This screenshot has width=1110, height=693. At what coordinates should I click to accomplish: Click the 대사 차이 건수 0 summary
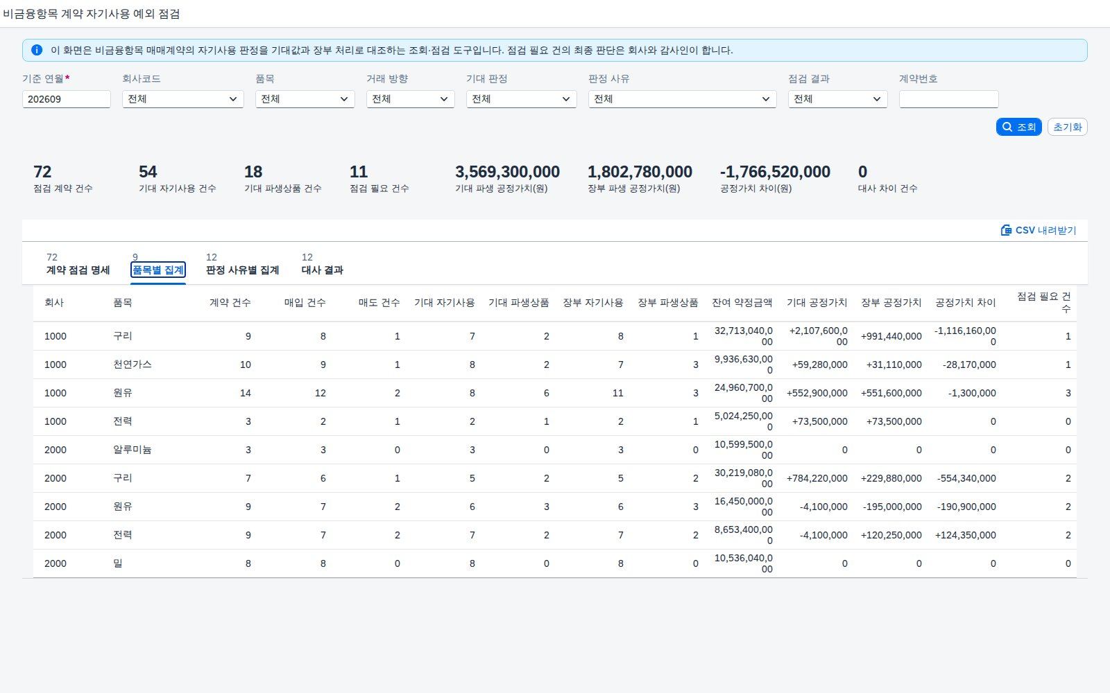[887, 178]
